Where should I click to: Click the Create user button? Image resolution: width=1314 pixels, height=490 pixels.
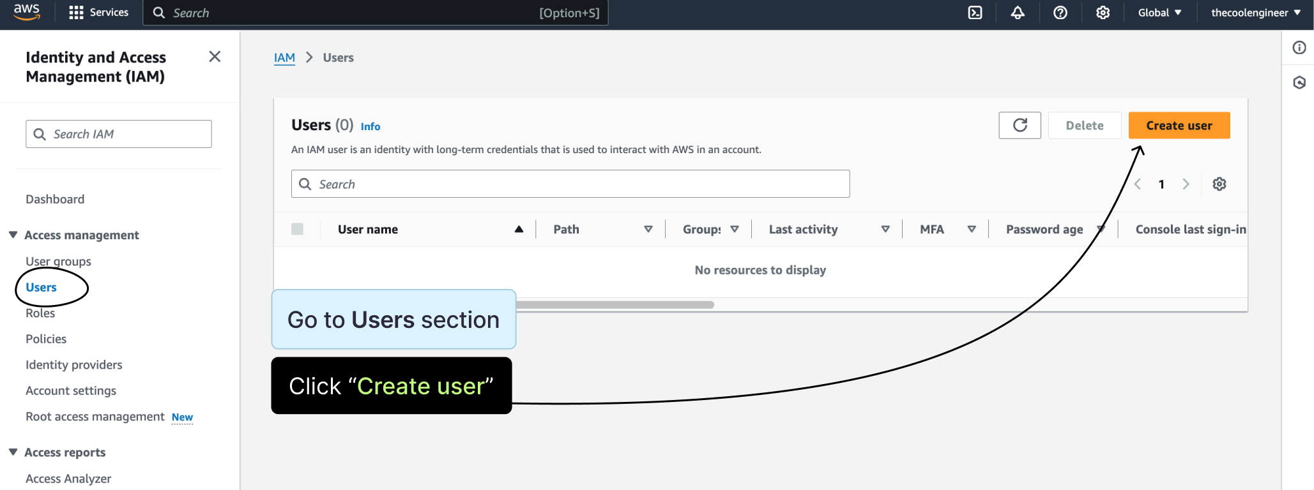(1179, 125)
